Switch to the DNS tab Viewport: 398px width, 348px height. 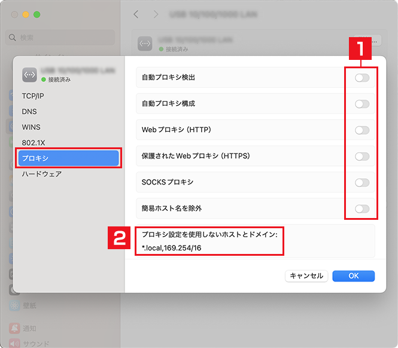coord(29,111)
